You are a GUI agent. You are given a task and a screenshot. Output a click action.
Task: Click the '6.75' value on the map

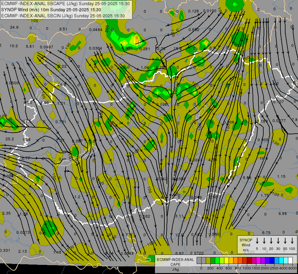[266, 233]
